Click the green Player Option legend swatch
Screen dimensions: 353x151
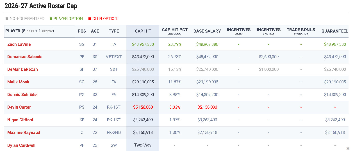click(x=51, y=19)
